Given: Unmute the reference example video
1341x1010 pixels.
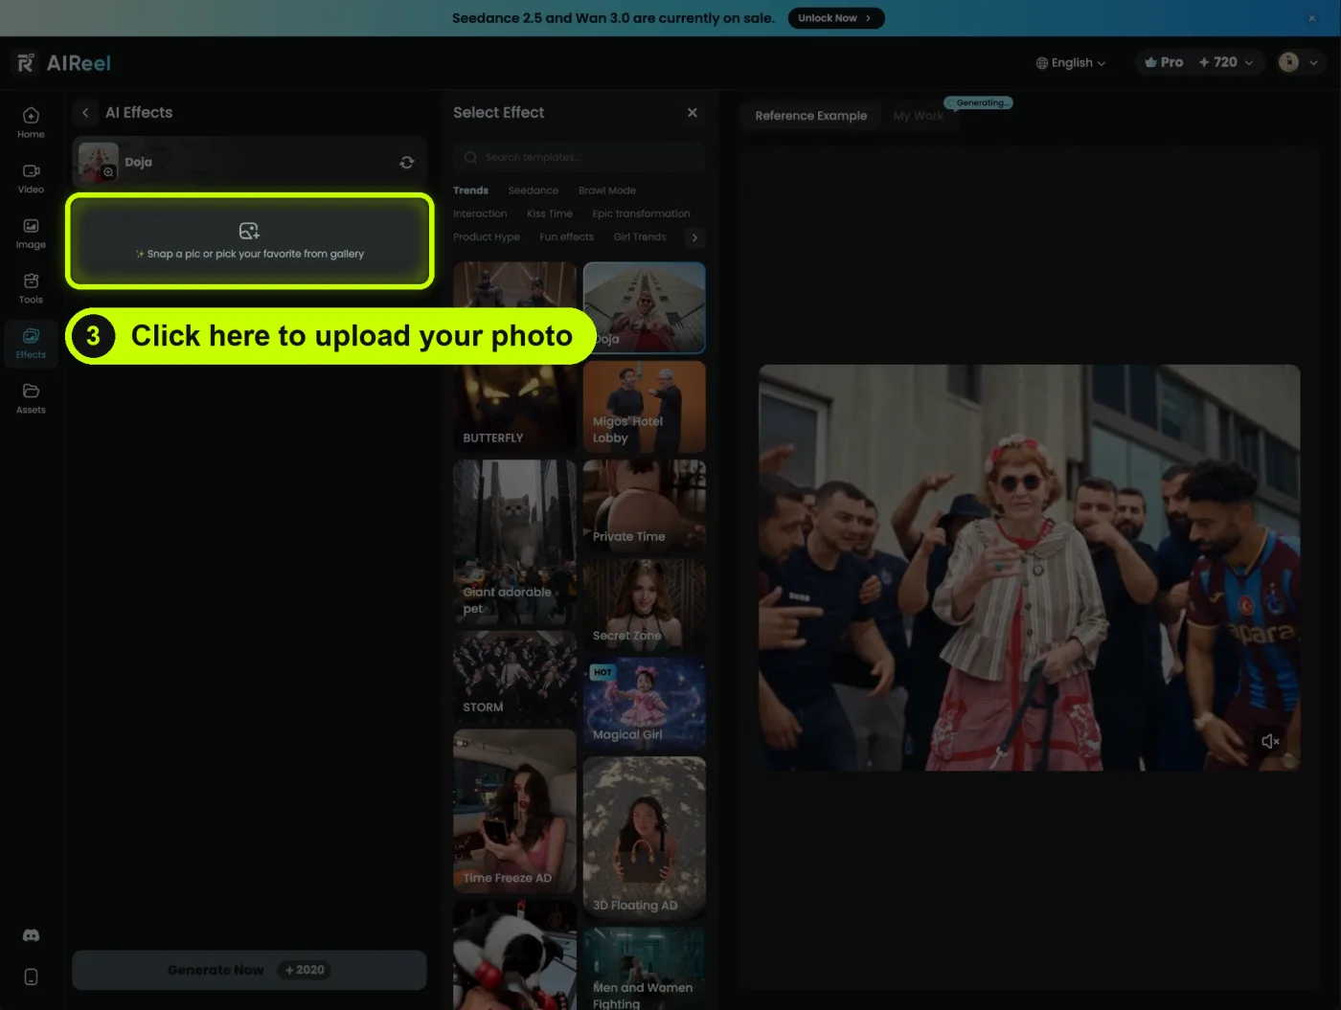Looking at the screenshot, I should point(1270,741).
